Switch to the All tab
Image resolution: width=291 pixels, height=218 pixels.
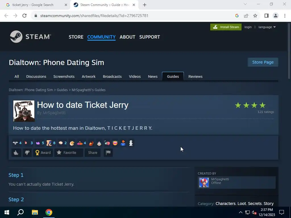(x=17, y=76)
